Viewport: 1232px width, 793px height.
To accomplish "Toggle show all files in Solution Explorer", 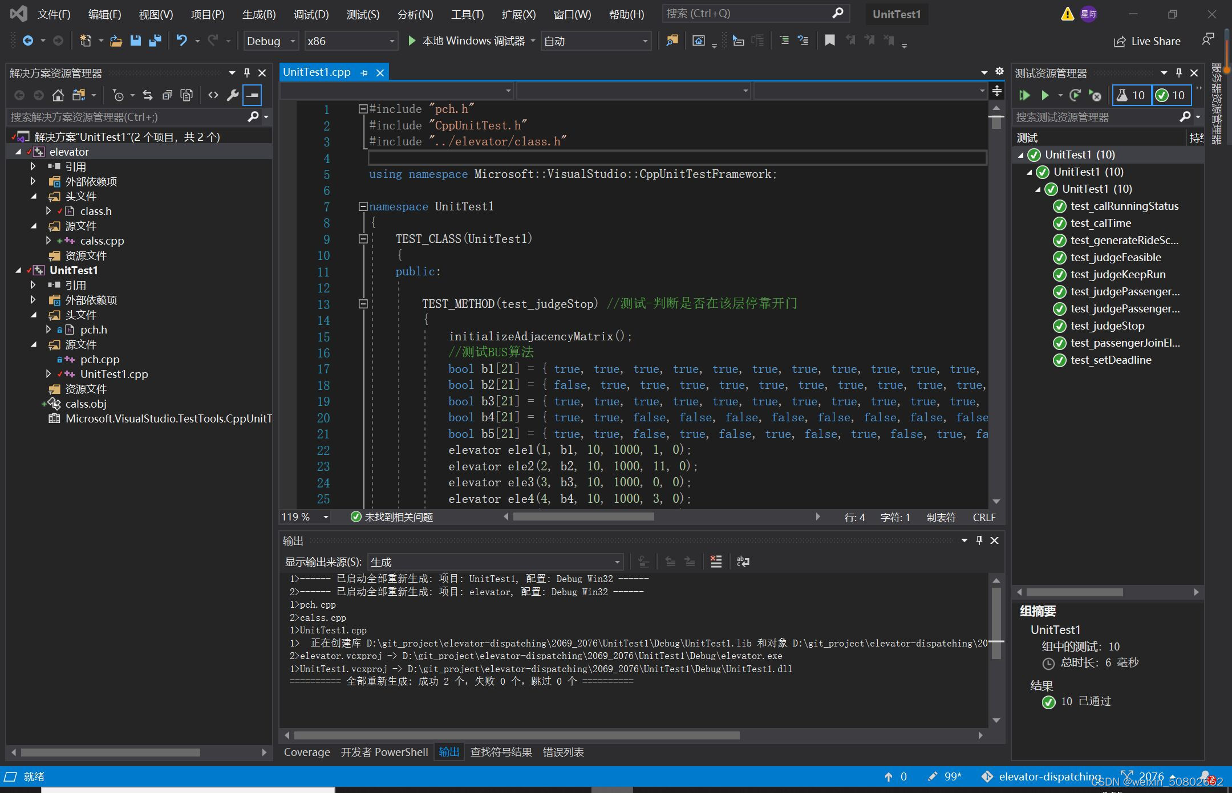I will click(187, 95).
